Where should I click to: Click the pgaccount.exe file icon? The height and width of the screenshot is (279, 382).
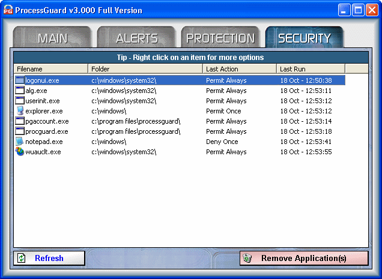(20, 121)
